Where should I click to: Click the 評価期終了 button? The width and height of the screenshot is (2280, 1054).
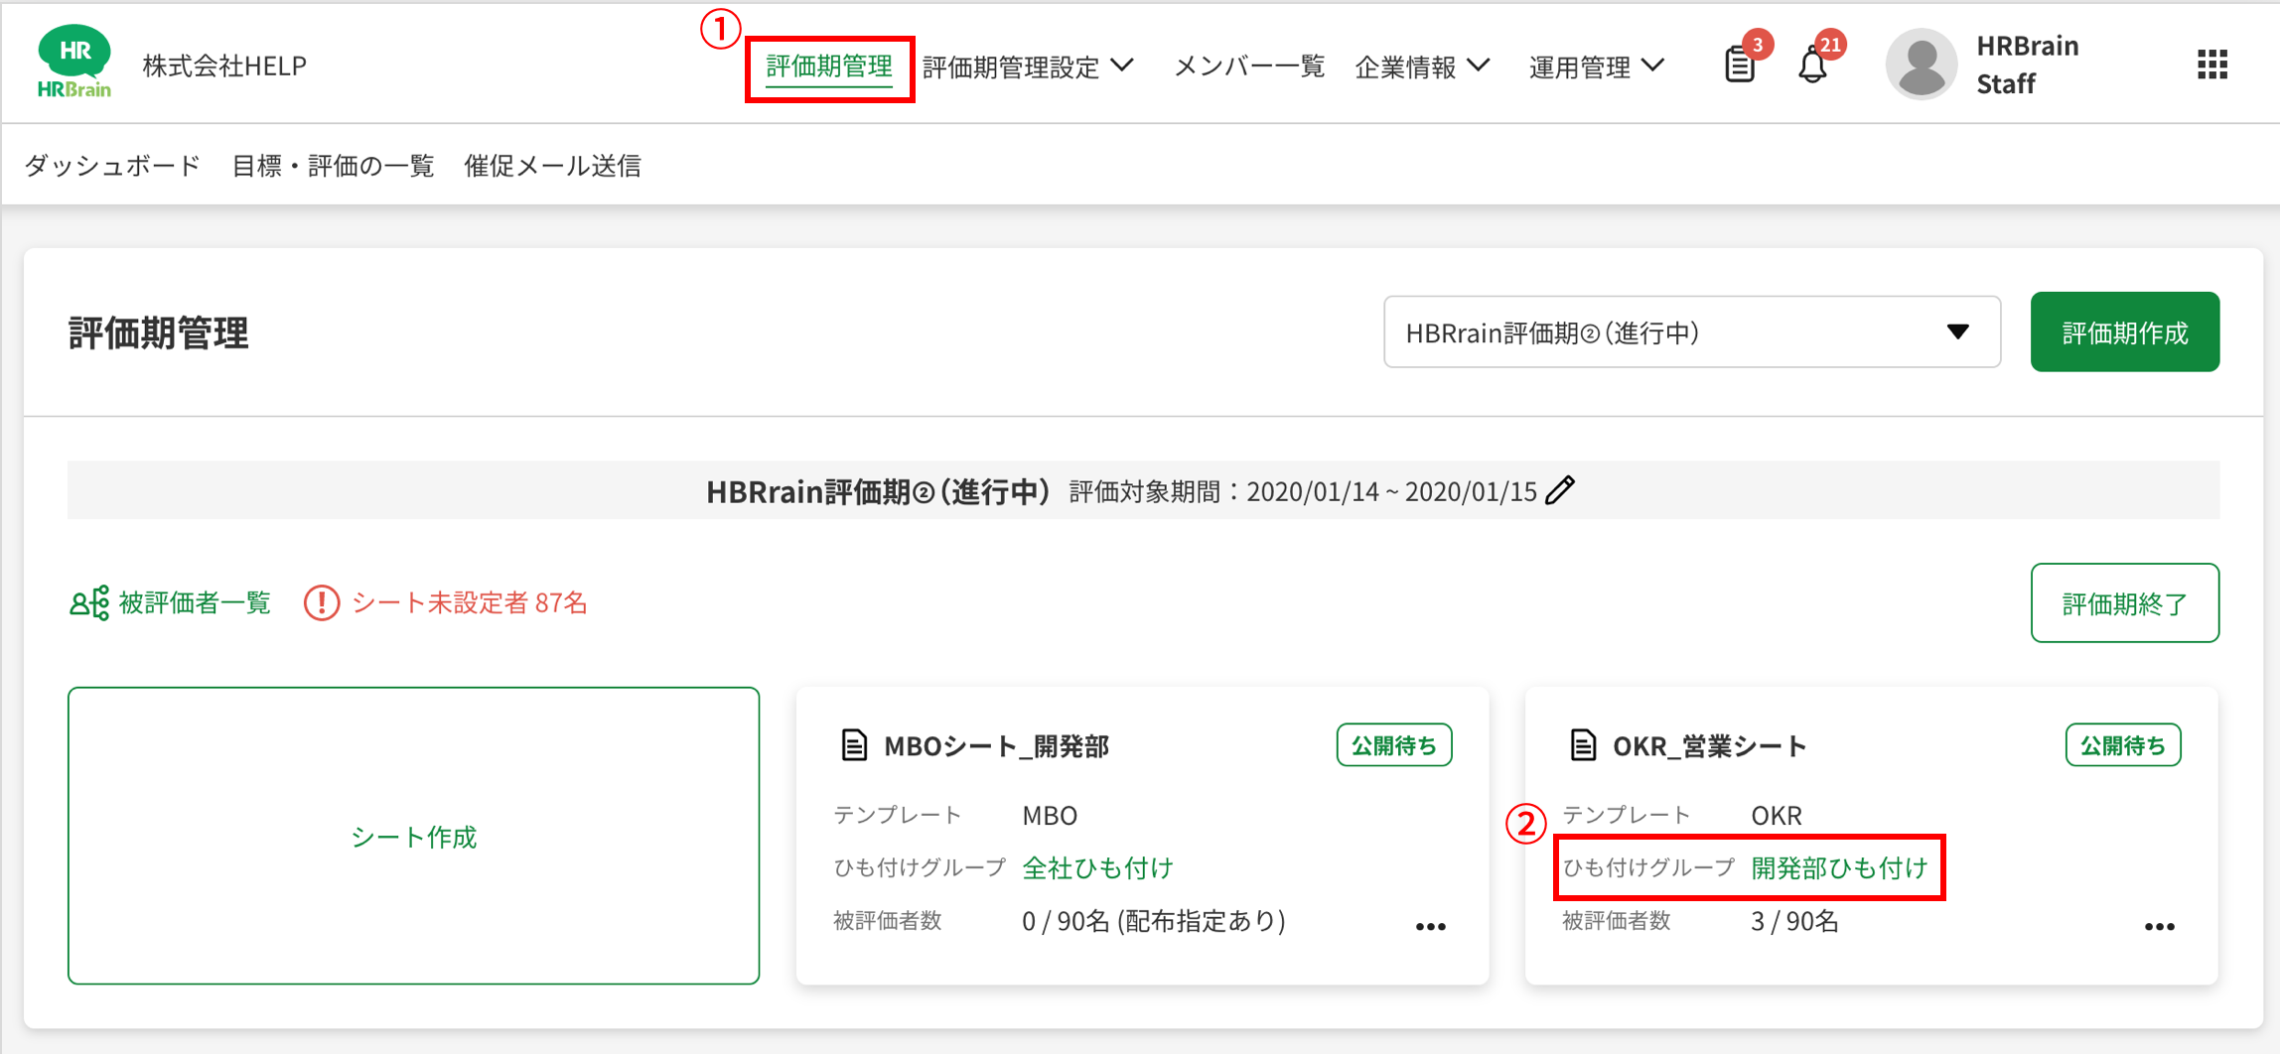pos(2125,603)
